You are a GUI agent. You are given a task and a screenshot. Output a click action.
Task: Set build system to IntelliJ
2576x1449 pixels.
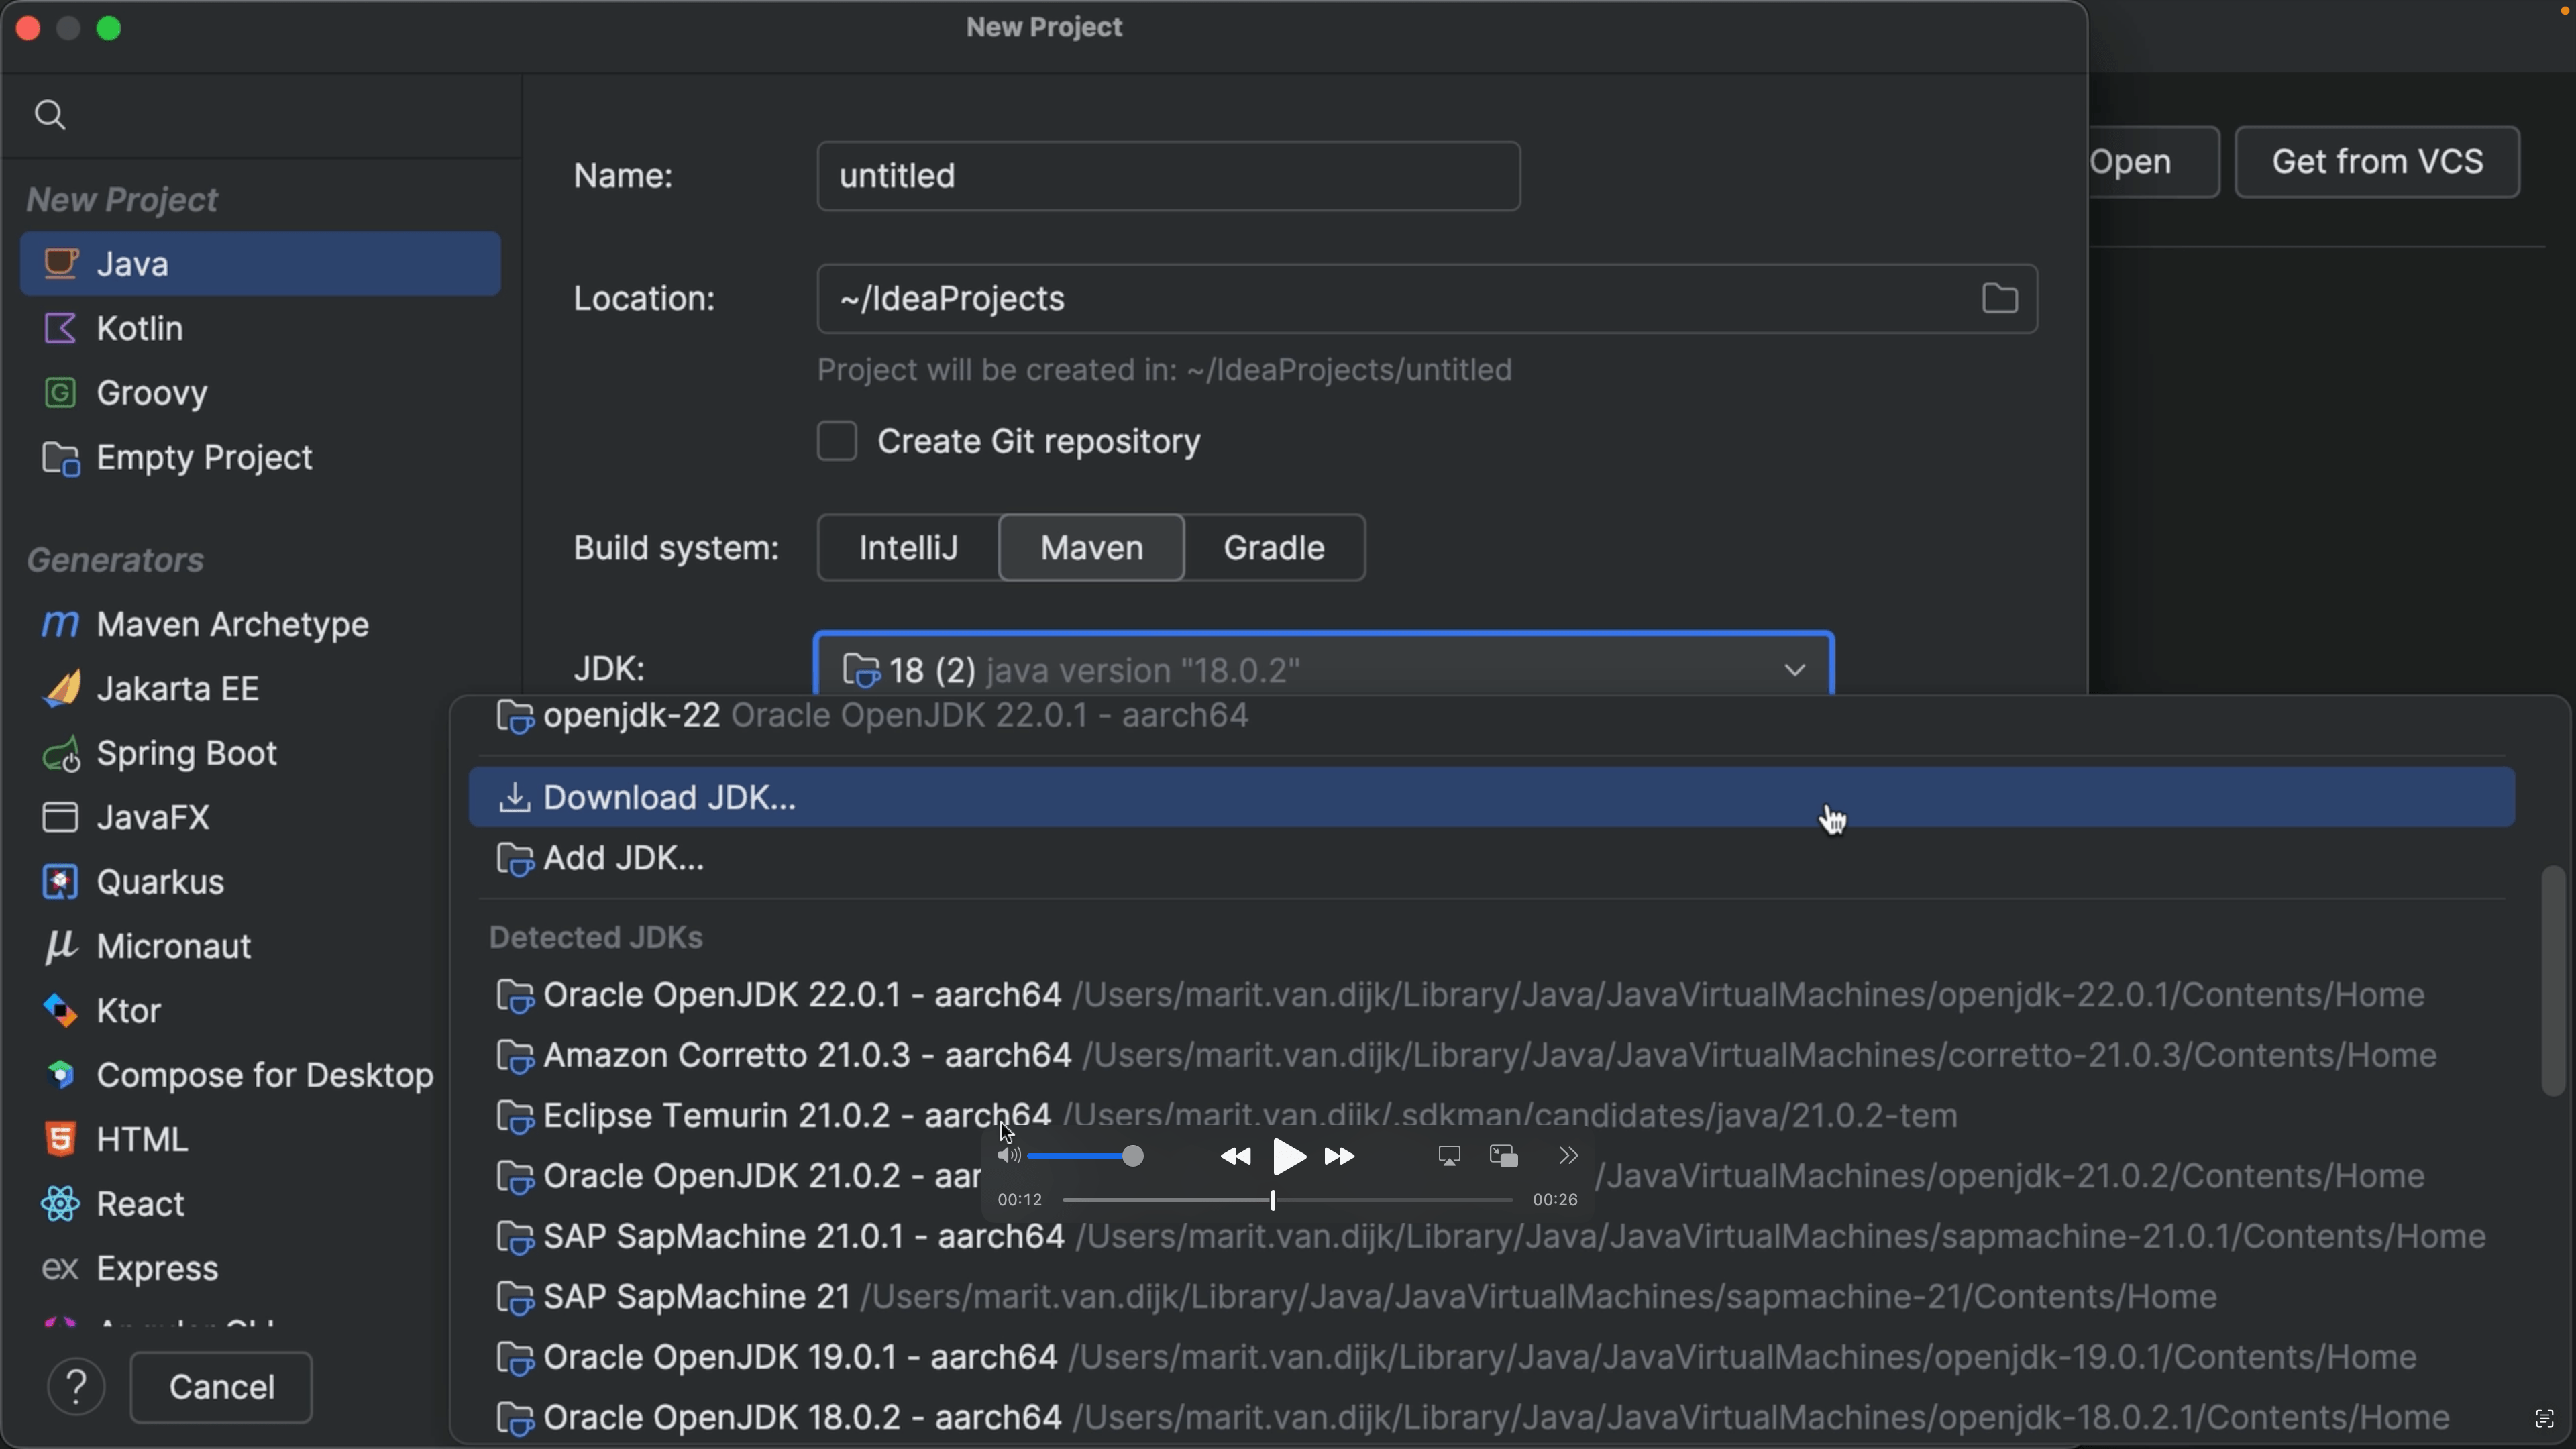click(x=908, y=548)
